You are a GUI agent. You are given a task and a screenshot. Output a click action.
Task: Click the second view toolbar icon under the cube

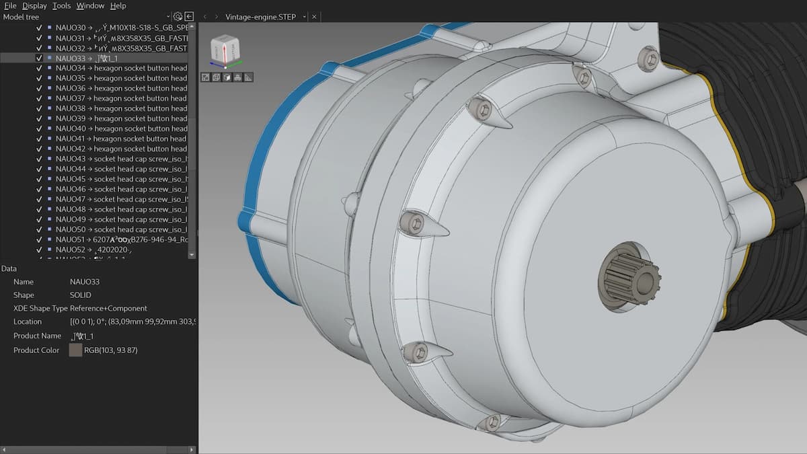(216, 77)
